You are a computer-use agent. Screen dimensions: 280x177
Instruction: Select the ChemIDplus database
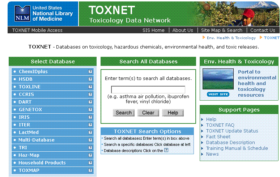click(33, 71)
